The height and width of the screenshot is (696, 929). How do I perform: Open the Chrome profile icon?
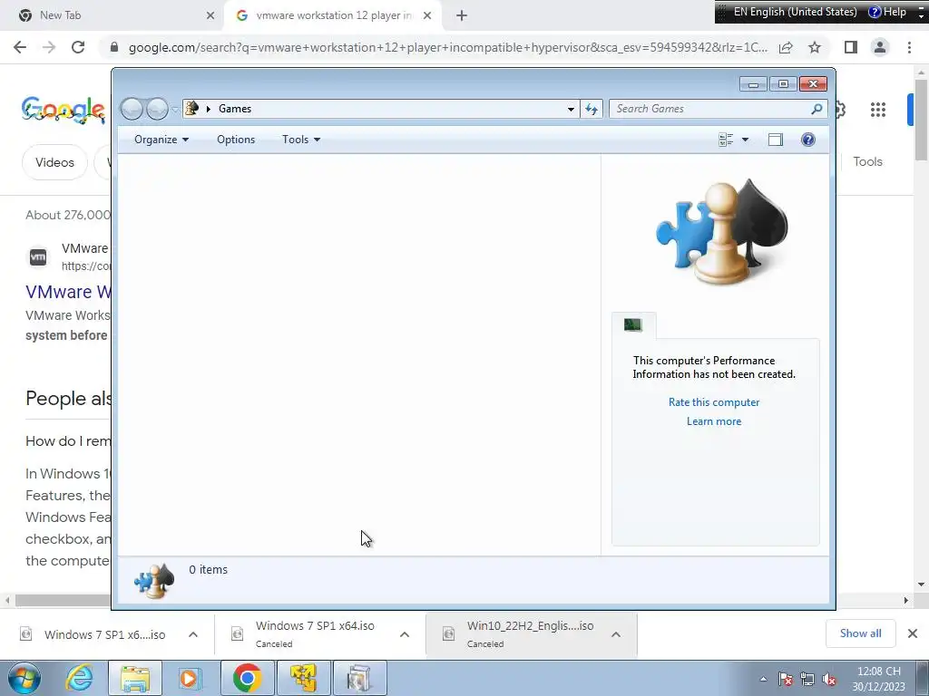[880, 47]
